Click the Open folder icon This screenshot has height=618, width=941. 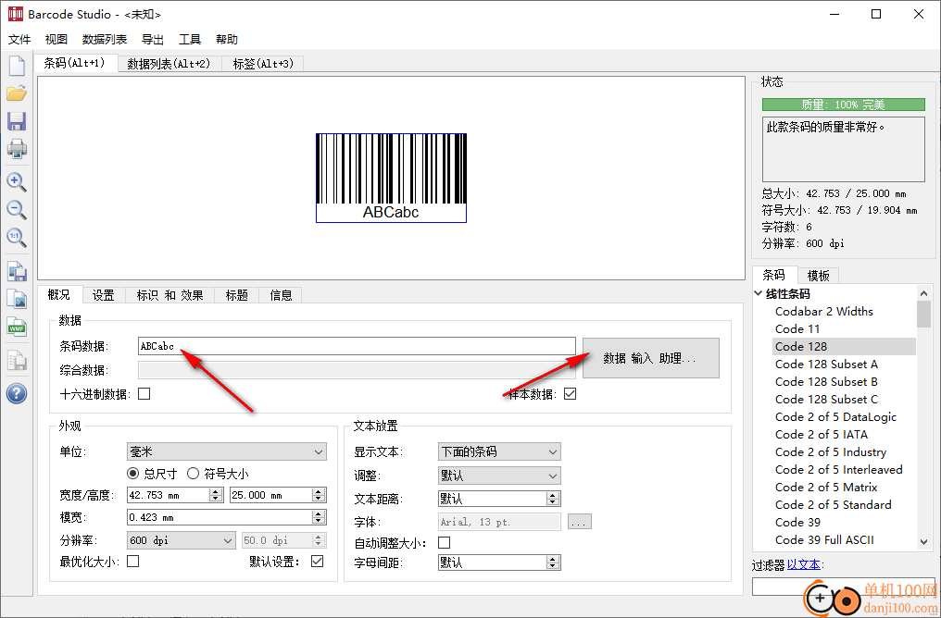point(17,93)
